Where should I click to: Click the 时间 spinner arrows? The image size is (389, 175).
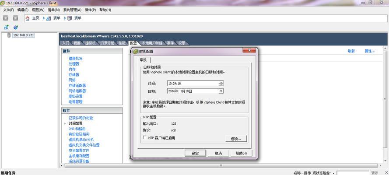point(221,84)
